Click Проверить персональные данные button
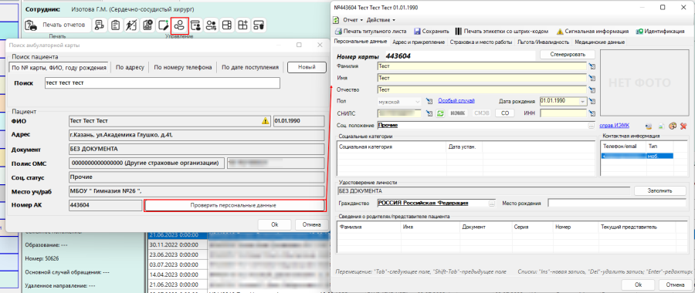695x293 pixels. tap(235, 205)
